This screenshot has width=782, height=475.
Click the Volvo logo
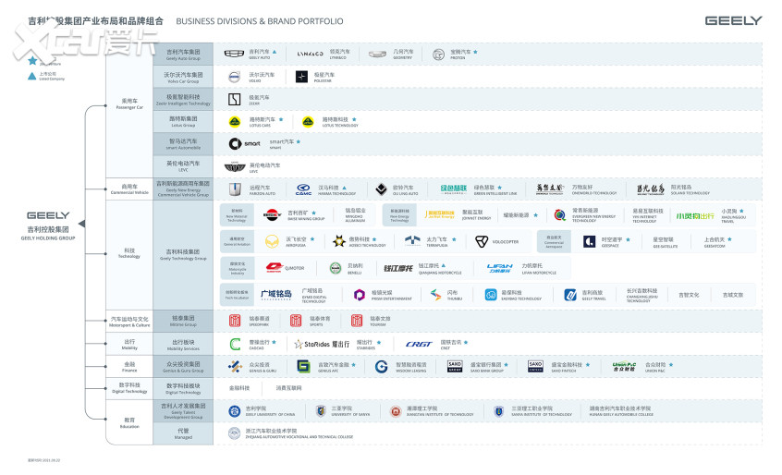coord(234,77)
